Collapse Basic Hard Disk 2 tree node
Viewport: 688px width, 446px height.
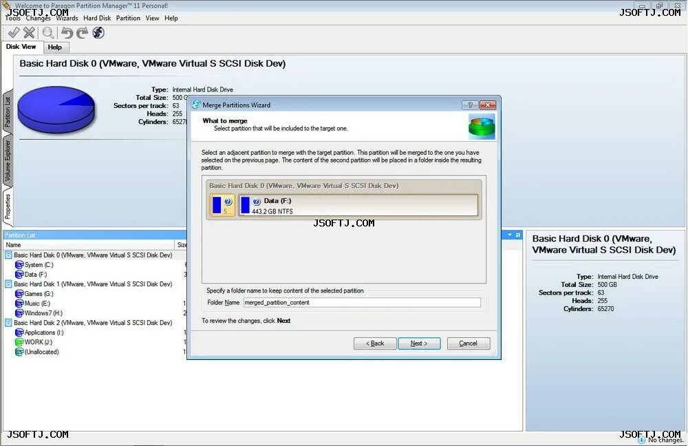[x=8, y=323]
